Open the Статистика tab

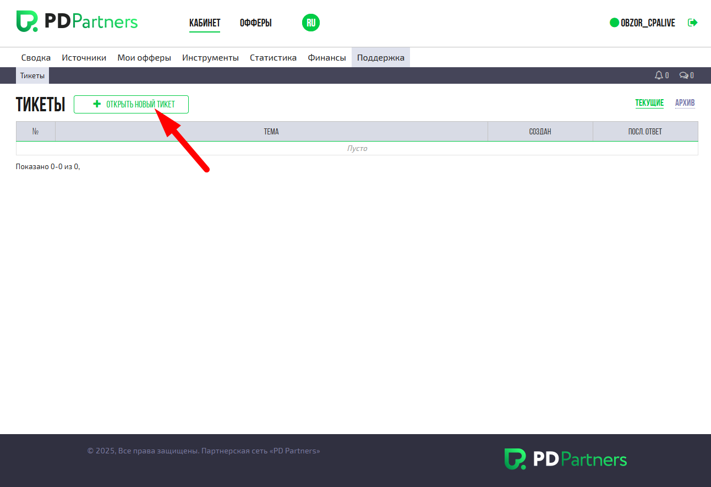point(273,57)
